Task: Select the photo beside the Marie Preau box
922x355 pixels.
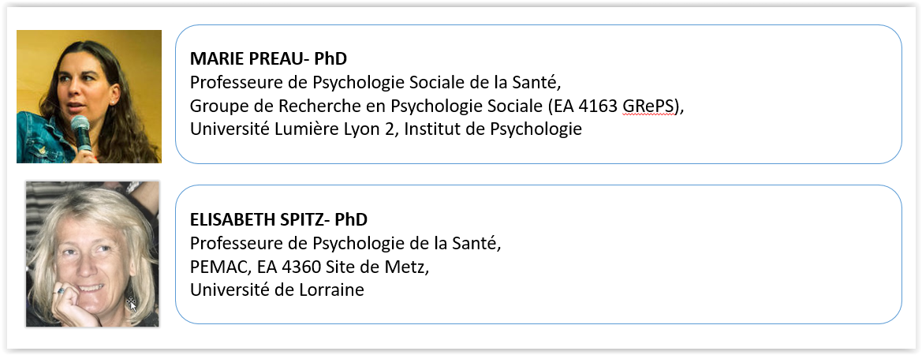Action: coord(88,96)
